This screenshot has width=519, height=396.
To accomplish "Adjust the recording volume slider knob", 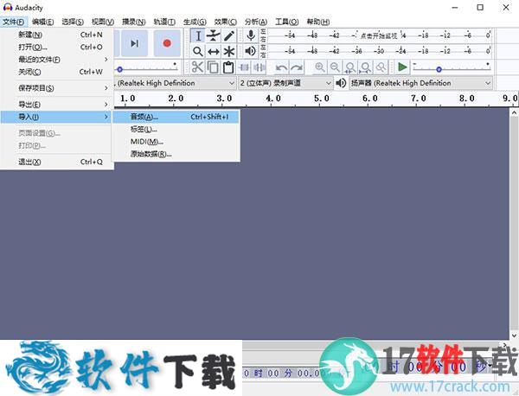I will [120, 69].
